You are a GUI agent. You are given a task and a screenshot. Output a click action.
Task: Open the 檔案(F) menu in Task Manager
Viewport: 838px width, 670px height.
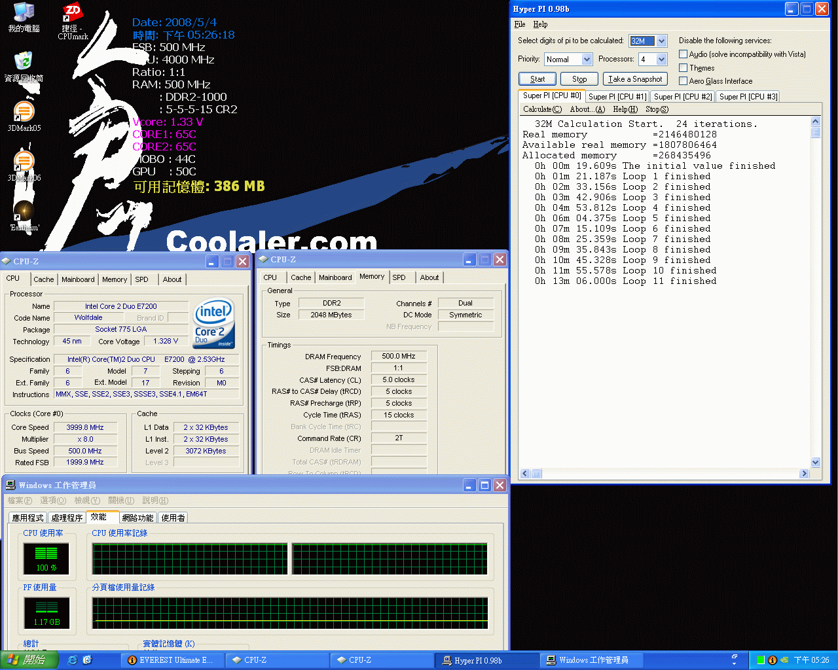(x=20, y=501)
